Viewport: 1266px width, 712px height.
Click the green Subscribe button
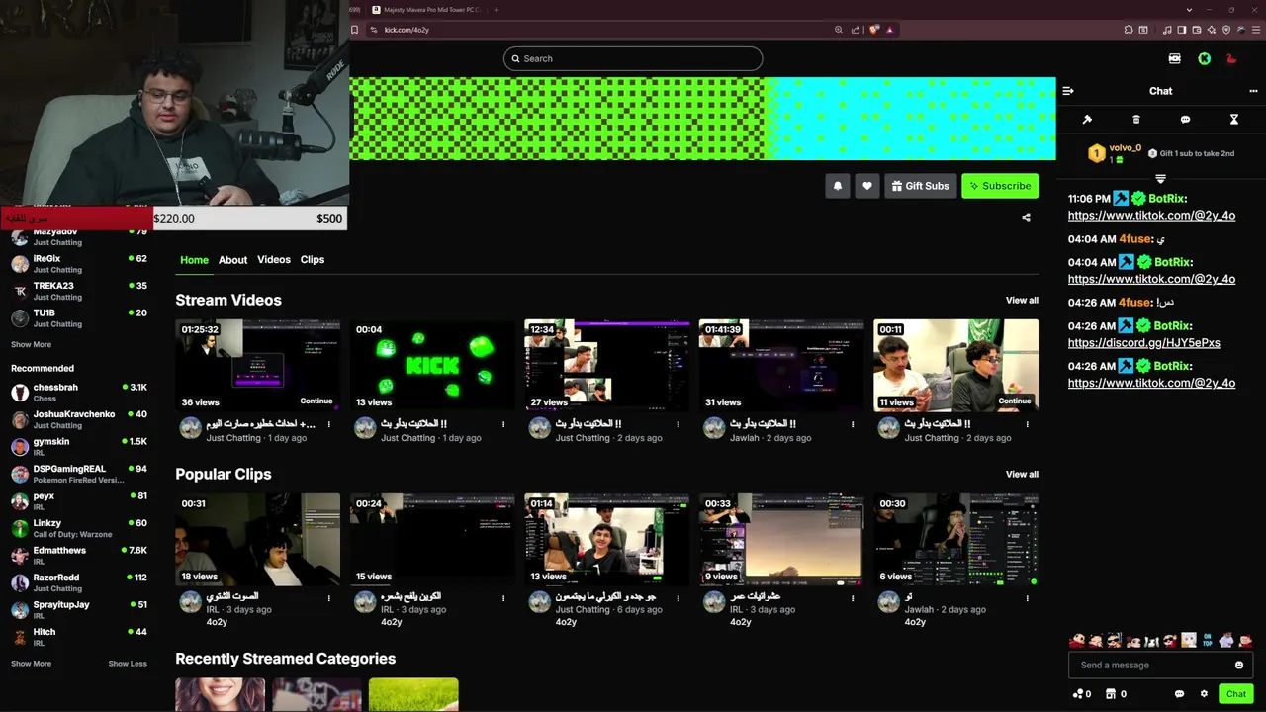pyautogui.click(x=1000, y=186)
